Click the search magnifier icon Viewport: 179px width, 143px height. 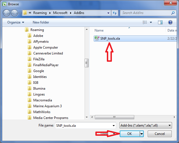pos(173,13)
